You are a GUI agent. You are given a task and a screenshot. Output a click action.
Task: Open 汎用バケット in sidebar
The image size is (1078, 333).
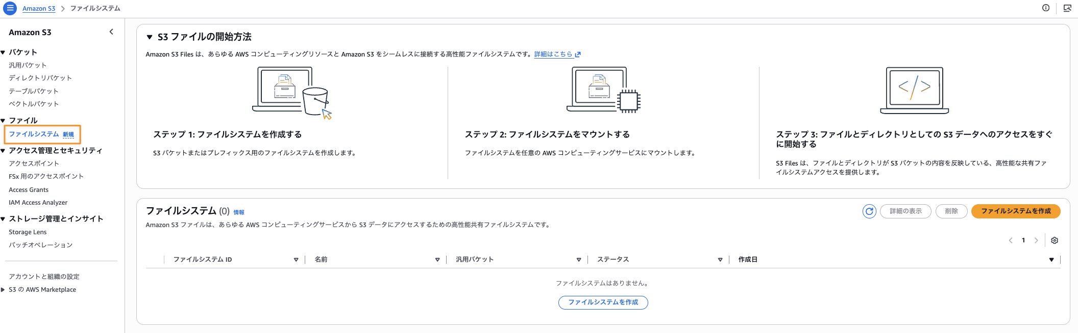click(x=28, y=65)
